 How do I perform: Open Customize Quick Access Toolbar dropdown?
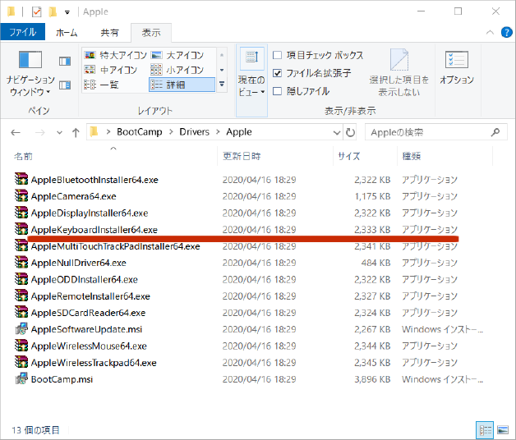67,12
